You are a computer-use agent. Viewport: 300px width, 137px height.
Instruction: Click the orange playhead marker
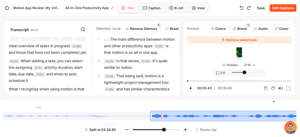[162, 116]
